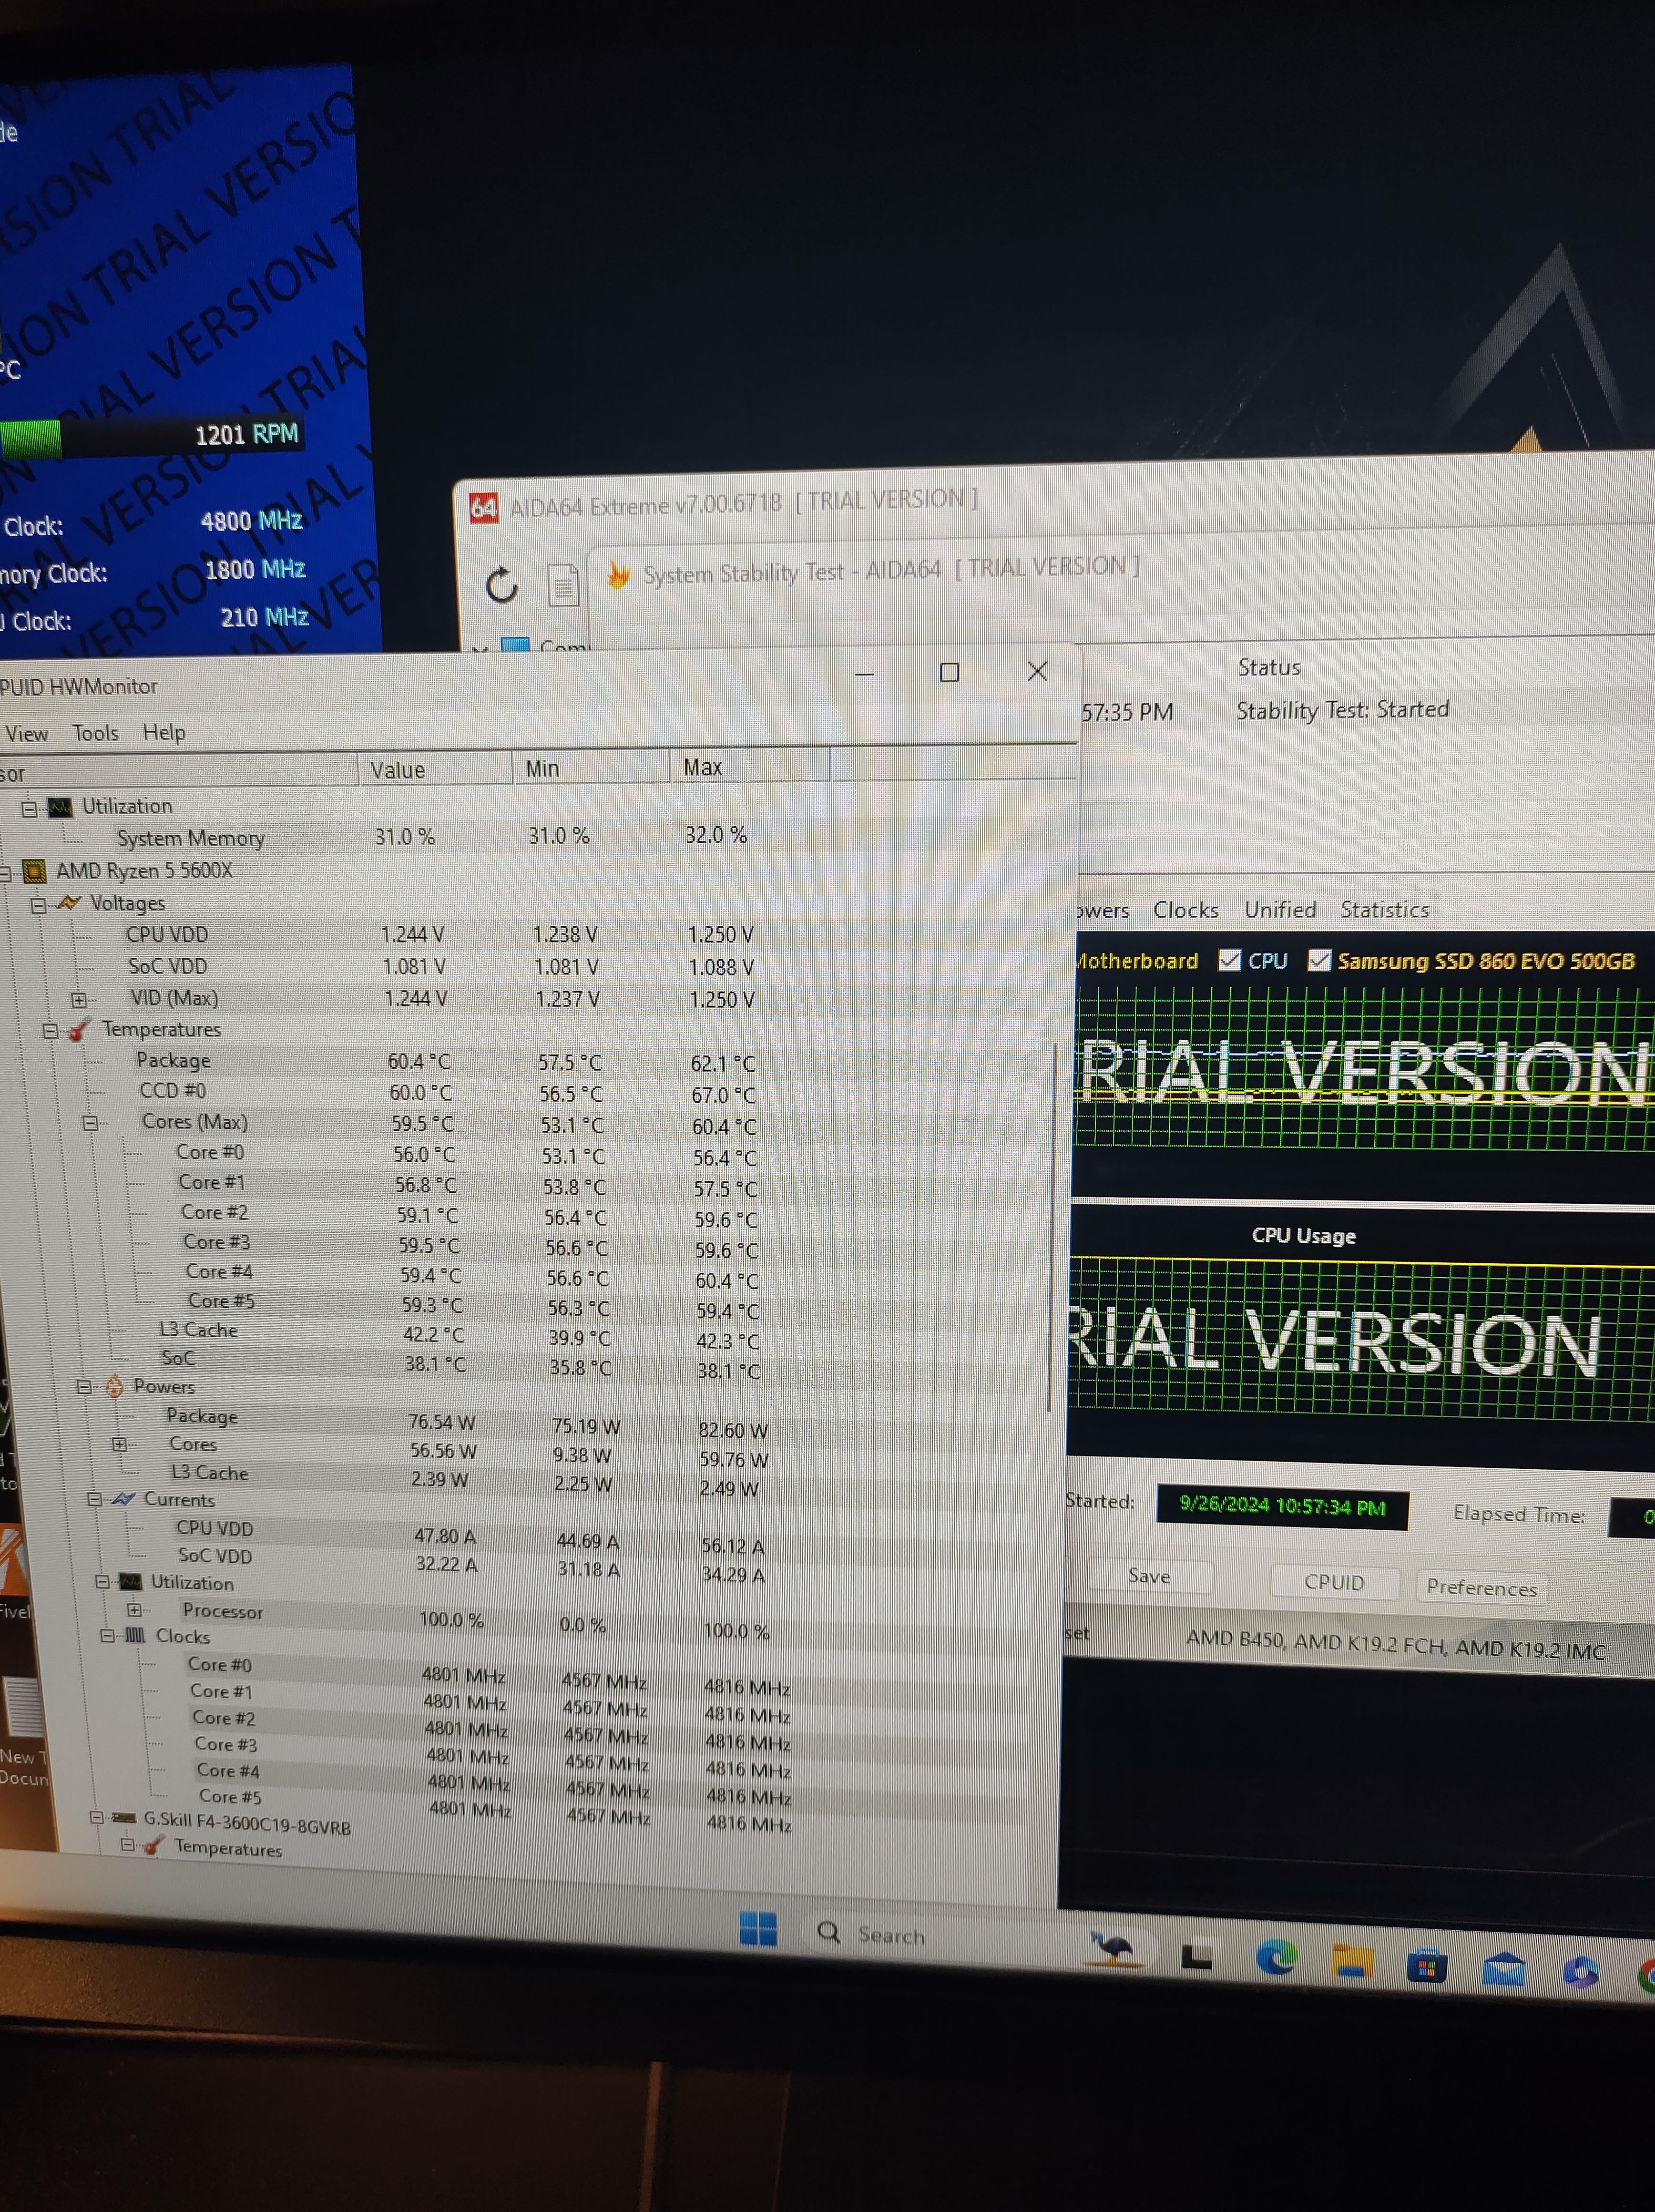
Task: Click the Utilization icon above System Memory
Action: pyautogui.click(x=60, y=807)
